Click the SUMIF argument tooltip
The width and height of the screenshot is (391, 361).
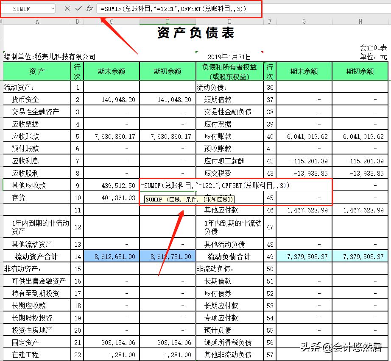190,198
